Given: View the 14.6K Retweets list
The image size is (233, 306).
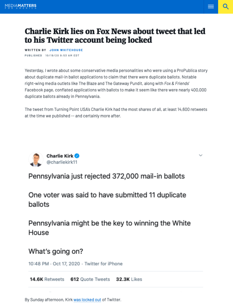Looking at the screenshot, I should click(47, 279).
